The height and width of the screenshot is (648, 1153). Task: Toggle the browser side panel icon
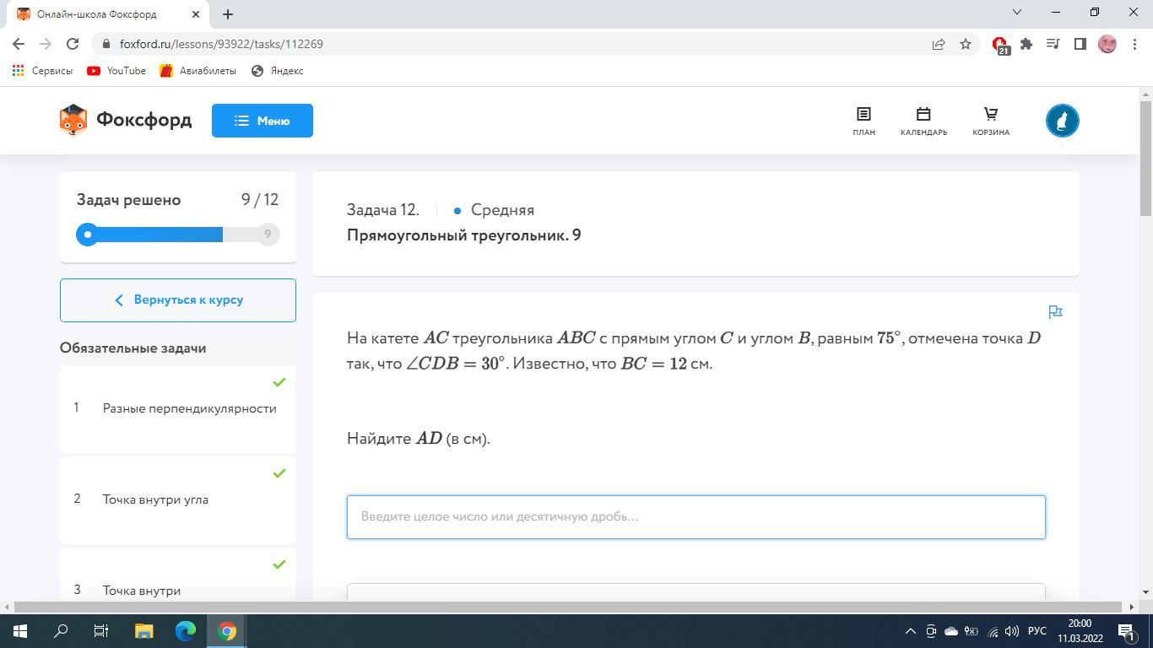[x=1080, y=44]
